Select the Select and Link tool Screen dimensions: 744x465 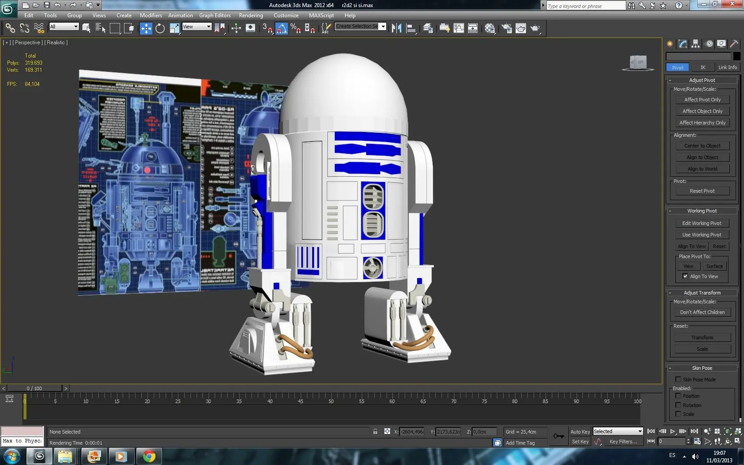[x=10, y=28]
